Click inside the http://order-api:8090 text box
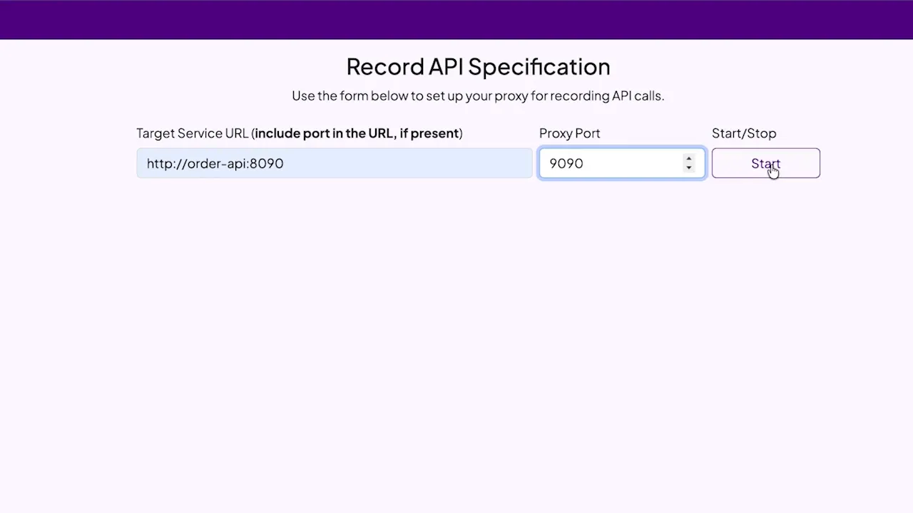The width and height of the screenshot is (913, 513). [334, 163]
